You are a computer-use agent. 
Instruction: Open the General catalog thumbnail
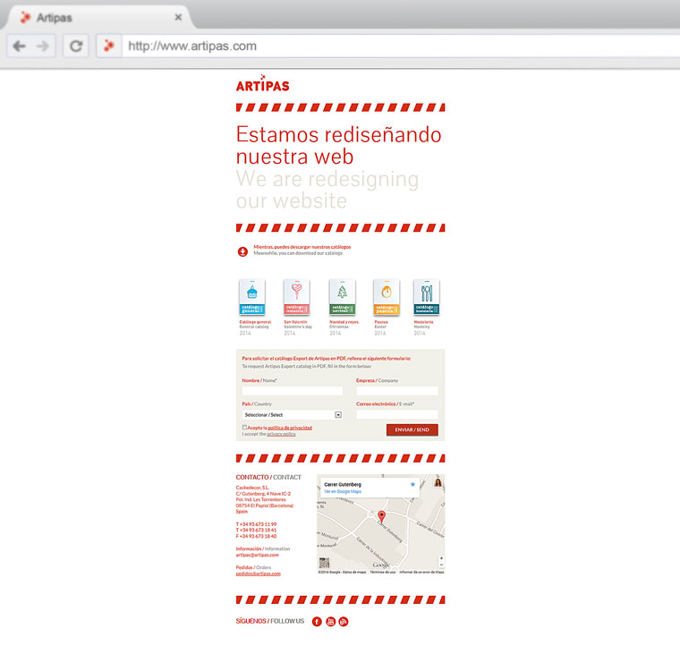point(252,297)
